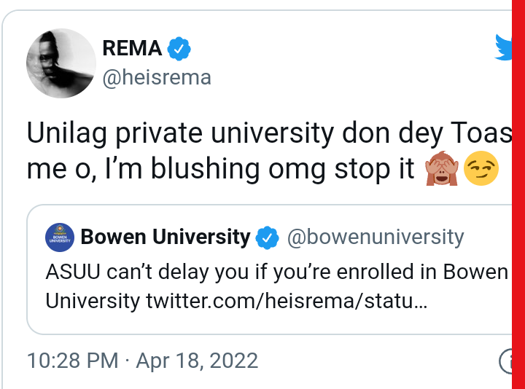The width and height of the screenshot is (525, 389).
Task: Click the Apr 18, 2022 date
Action: tap(197, 361)
